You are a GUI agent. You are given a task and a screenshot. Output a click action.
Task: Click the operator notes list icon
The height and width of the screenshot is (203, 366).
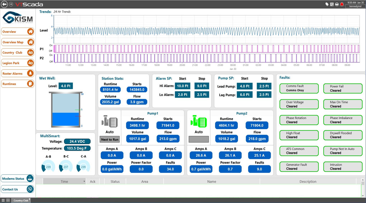click(332, 4)
